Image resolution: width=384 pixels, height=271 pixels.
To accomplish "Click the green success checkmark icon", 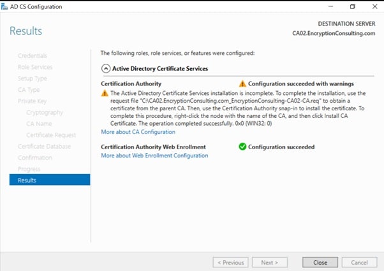I will 242,147.
